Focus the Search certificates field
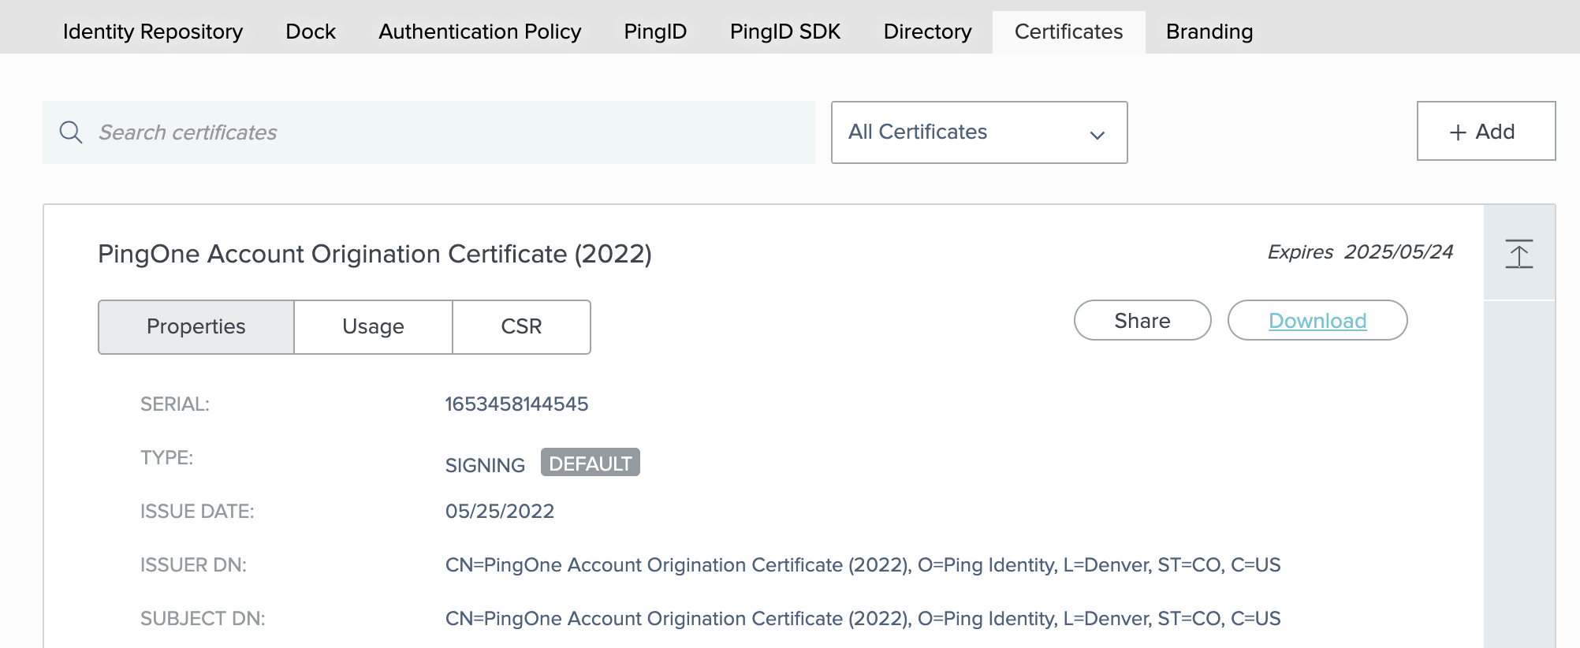The image size is (1580, 648). point(429,132)
